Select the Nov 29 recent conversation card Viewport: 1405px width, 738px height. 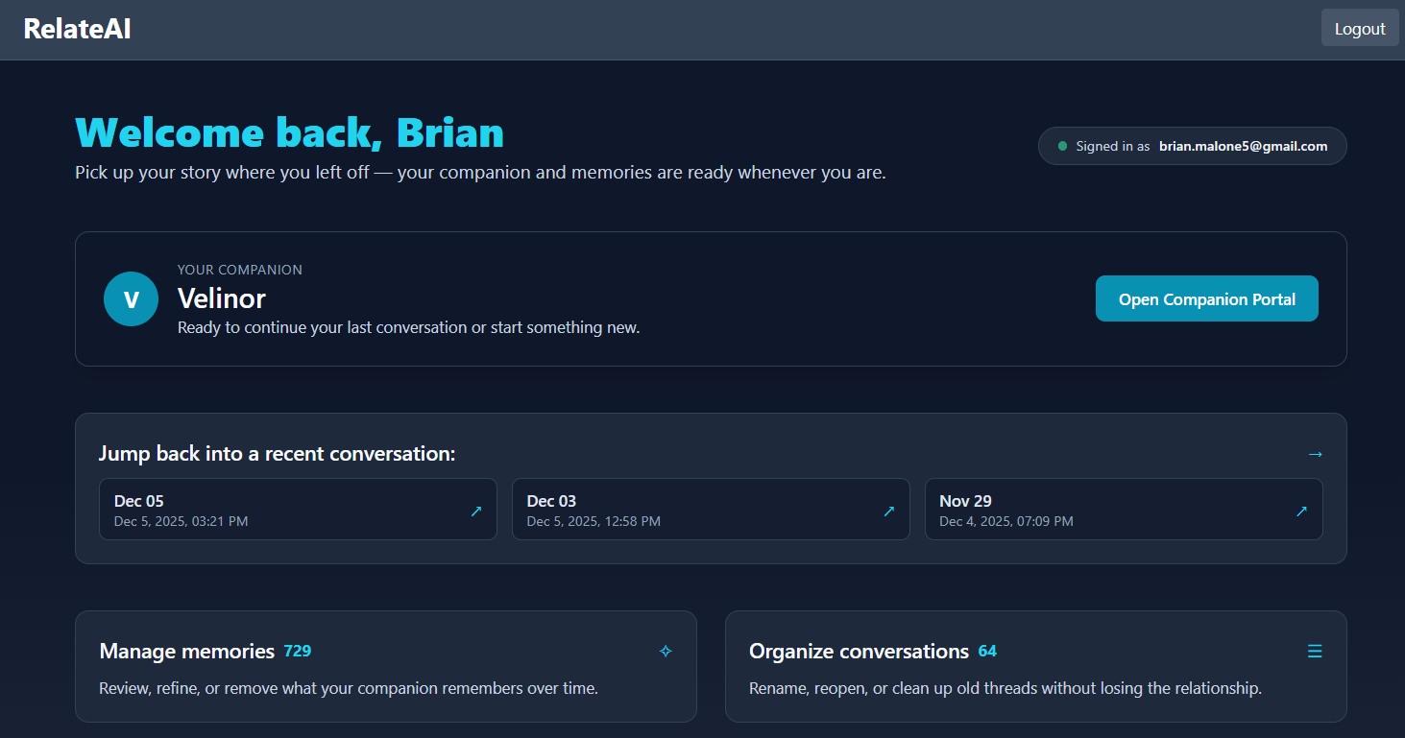[1124, 510]
